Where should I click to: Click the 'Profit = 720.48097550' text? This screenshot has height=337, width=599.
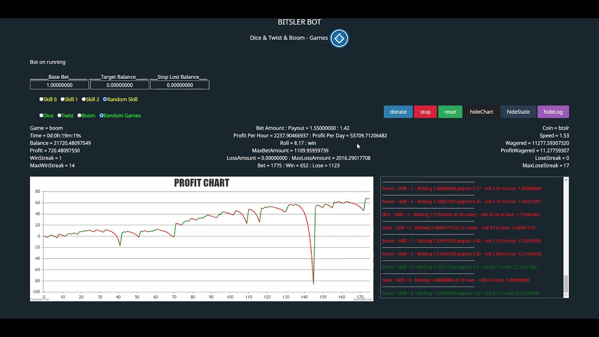click(x=55, y=150)
